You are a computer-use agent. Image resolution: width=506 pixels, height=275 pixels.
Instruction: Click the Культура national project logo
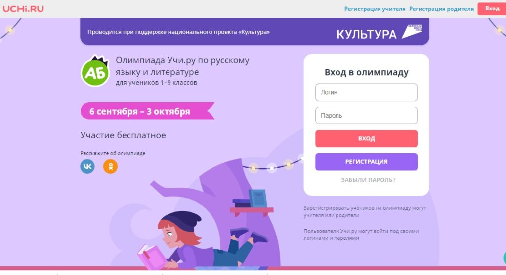coord(379,32)
